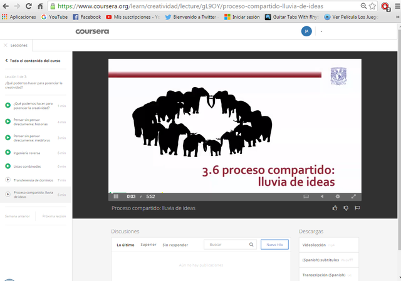Image resolution: width=401 pixels, height=281 pixels.
Task: Click the zoom magnifier icon in address bar
Action: [363, 6]
